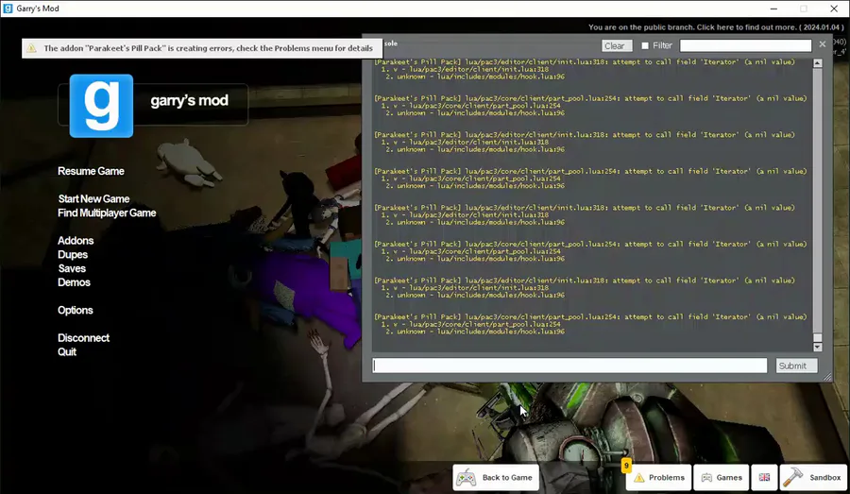Click the console scrollbar up arrow
This screenshot has height=494, width=850.
point(818,63)
